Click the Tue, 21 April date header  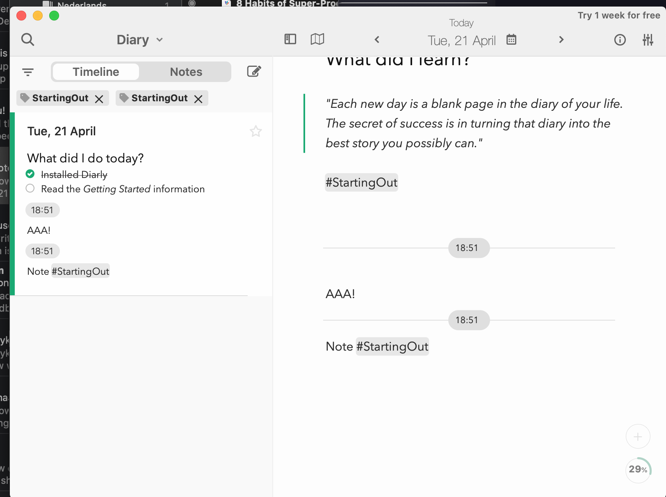click(462, 40)
